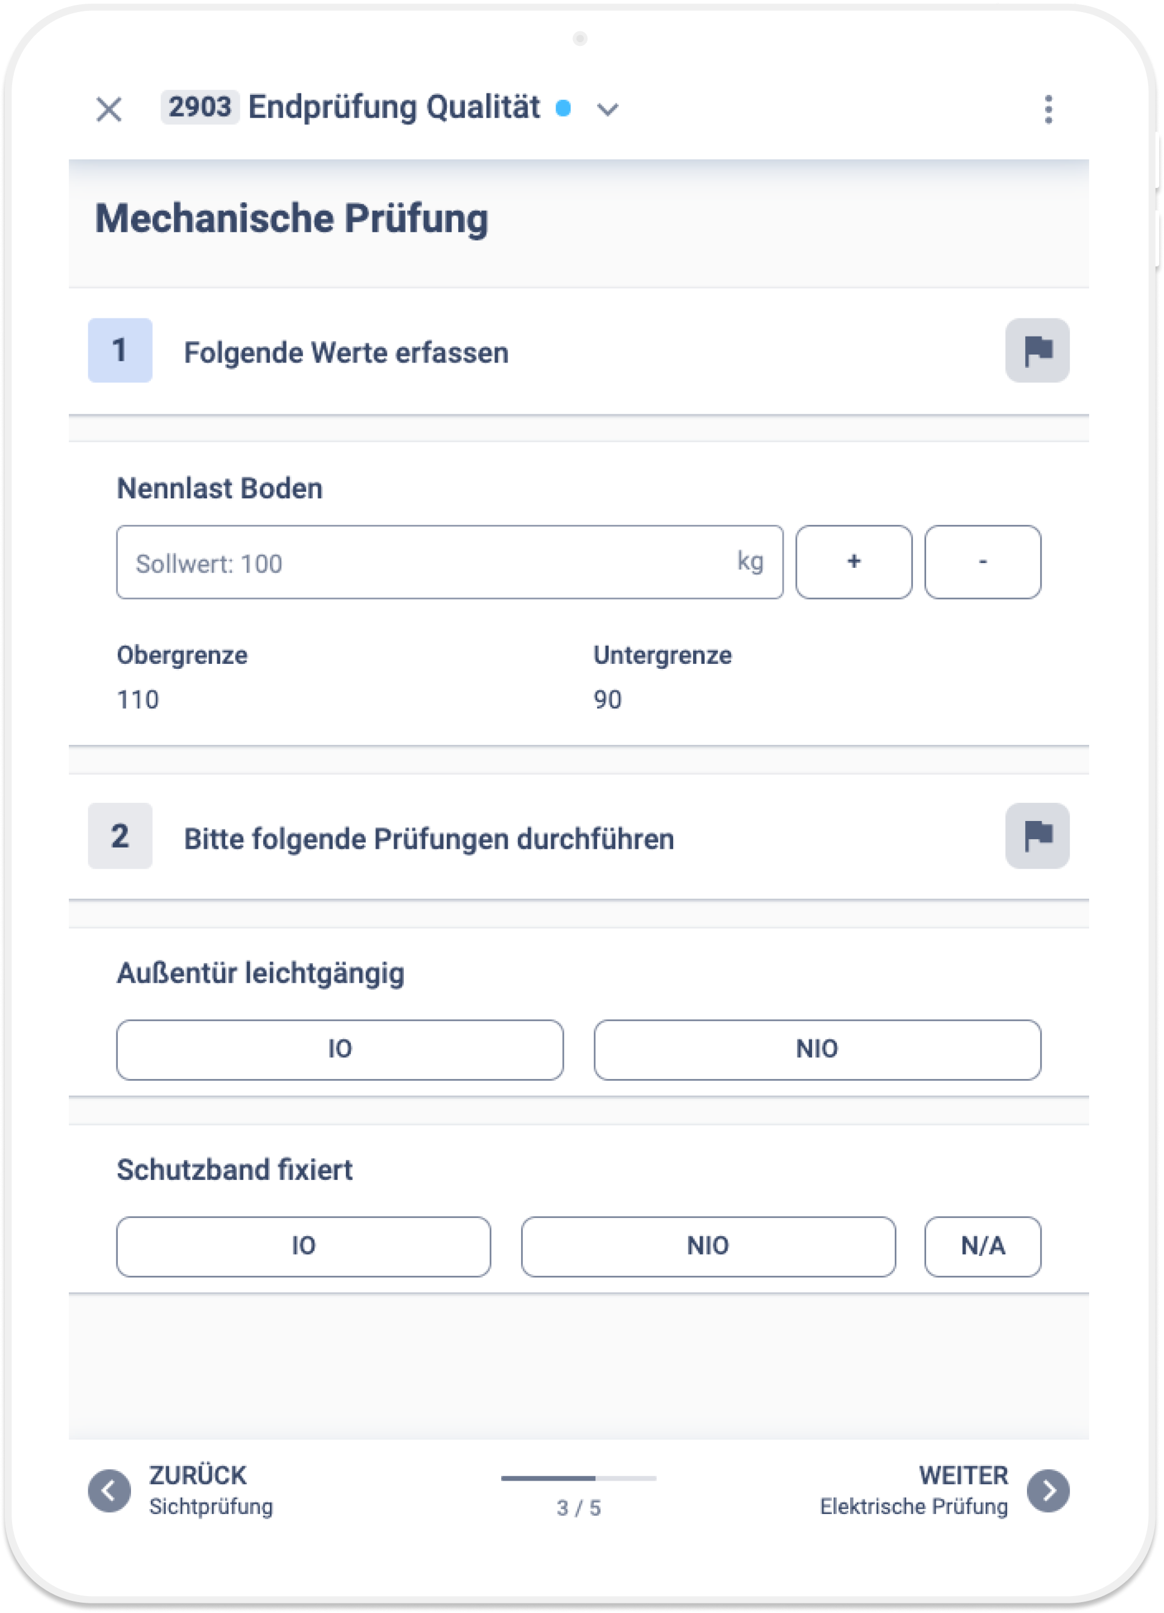This screenshot has width=1164, height=1613.
Task: Click the forward circle arrow next to WEITER
Action: [1049, 1491]
